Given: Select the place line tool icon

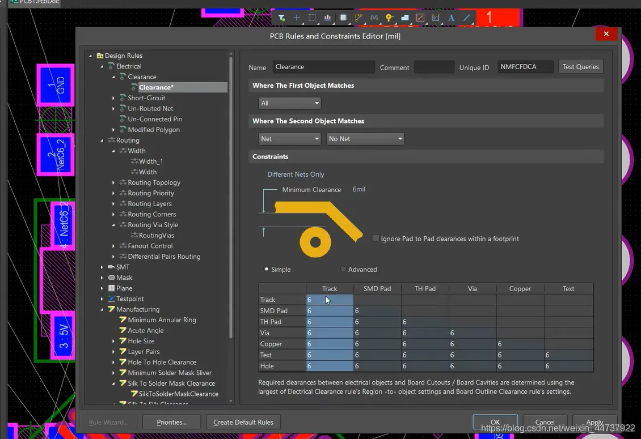Looking at the screenshot, I should point(466,18).
